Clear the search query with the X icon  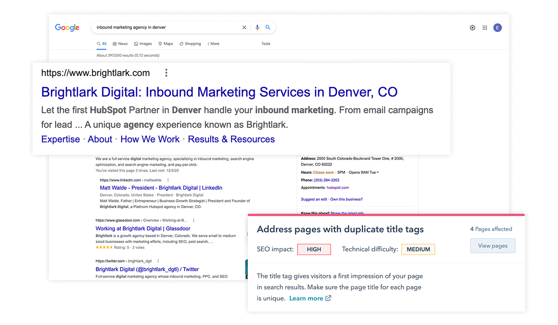click(244, 27)
